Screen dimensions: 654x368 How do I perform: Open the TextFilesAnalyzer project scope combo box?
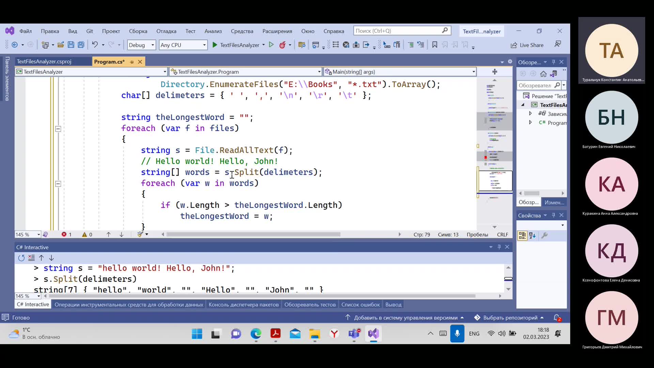point(91,72)
